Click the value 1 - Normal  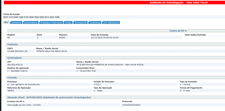185,85
